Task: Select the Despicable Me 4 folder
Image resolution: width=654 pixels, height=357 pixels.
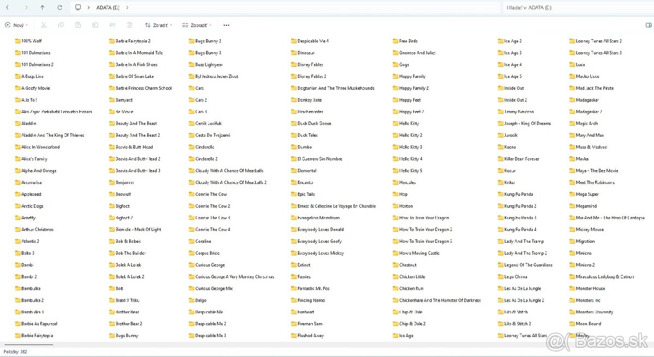Action: (x=312, y=41)
